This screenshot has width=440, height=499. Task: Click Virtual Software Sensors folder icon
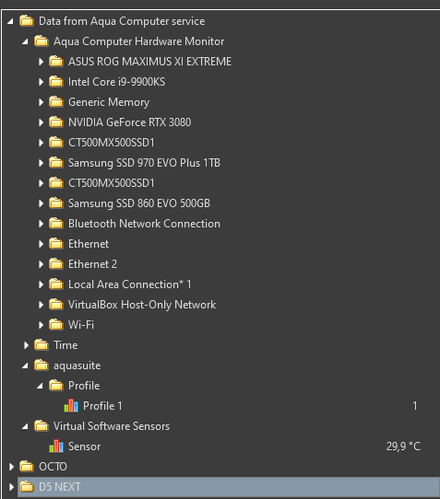(42, 425)
